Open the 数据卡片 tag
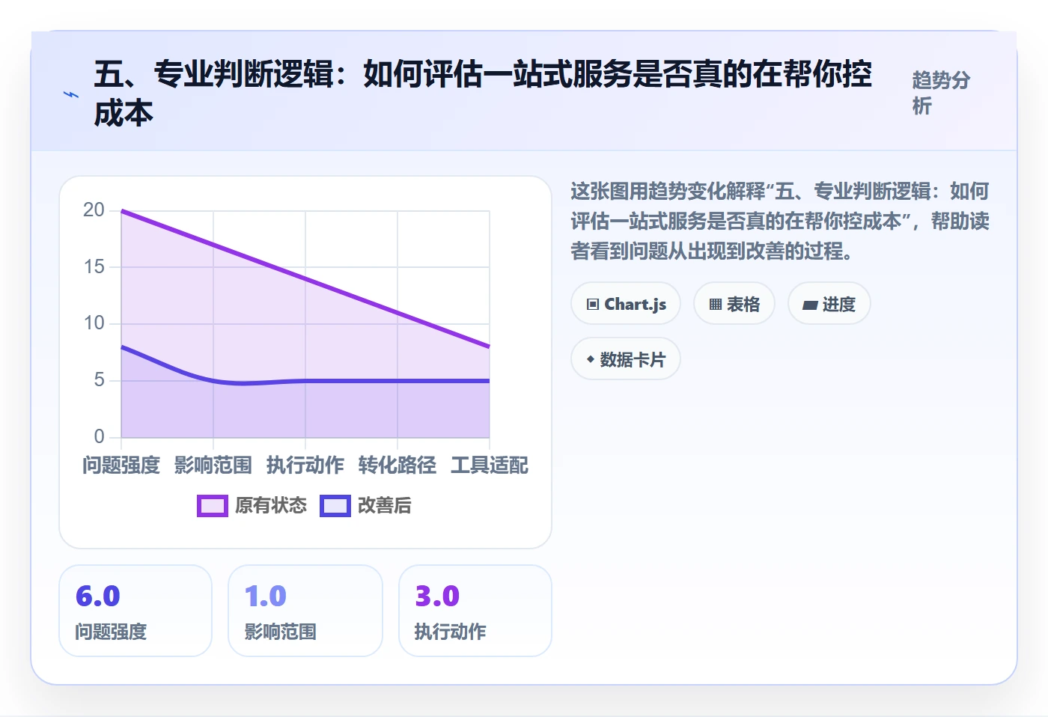 (626, 359)
